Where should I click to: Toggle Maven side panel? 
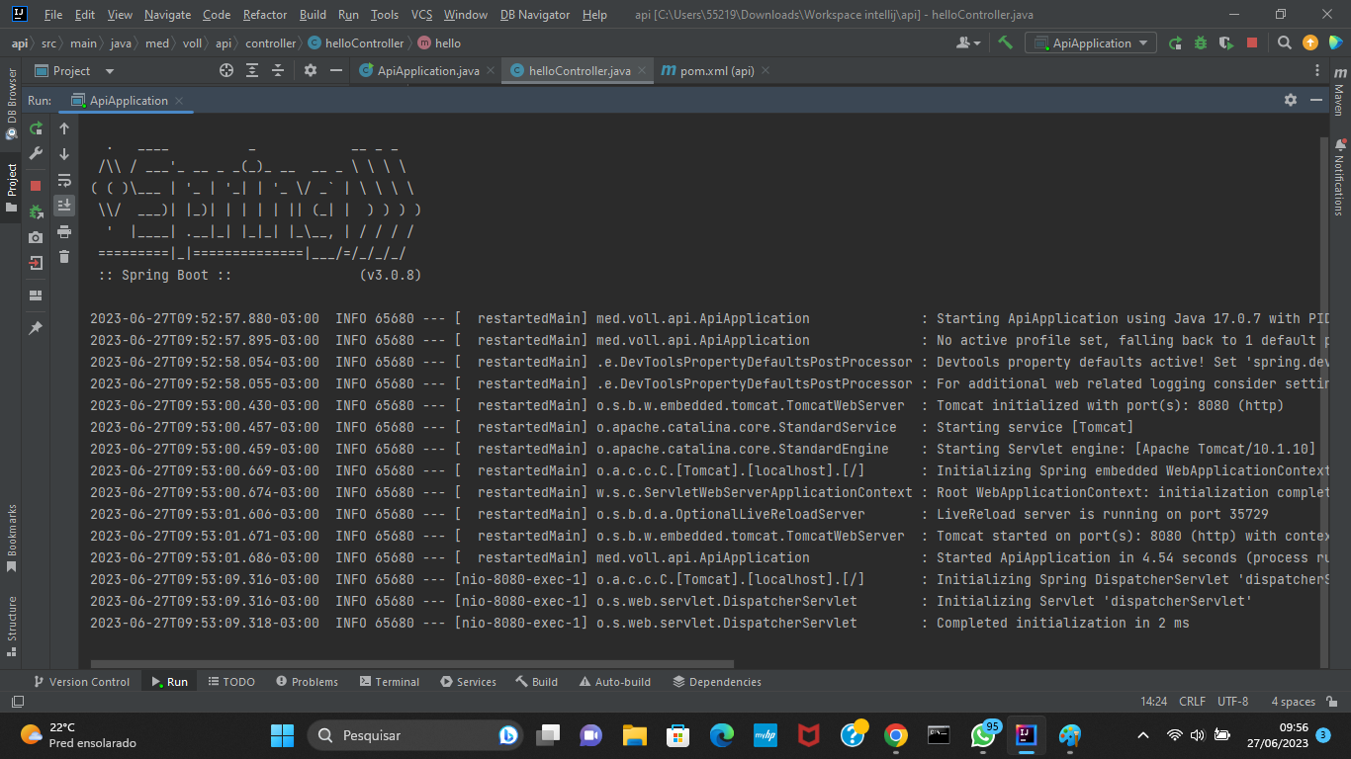[x=1339, y=92]
